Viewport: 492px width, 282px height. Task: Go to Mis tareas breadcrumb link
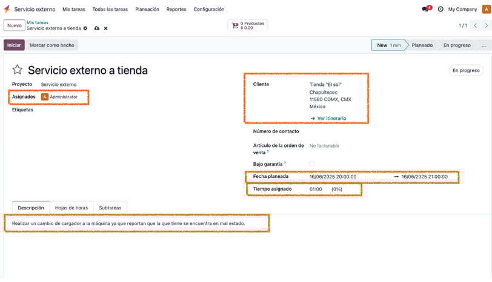click(38, 22)
